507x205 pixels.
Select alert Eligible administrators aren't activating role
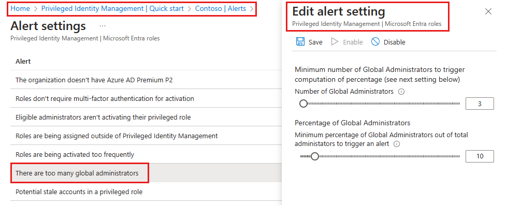pos(146,117)
